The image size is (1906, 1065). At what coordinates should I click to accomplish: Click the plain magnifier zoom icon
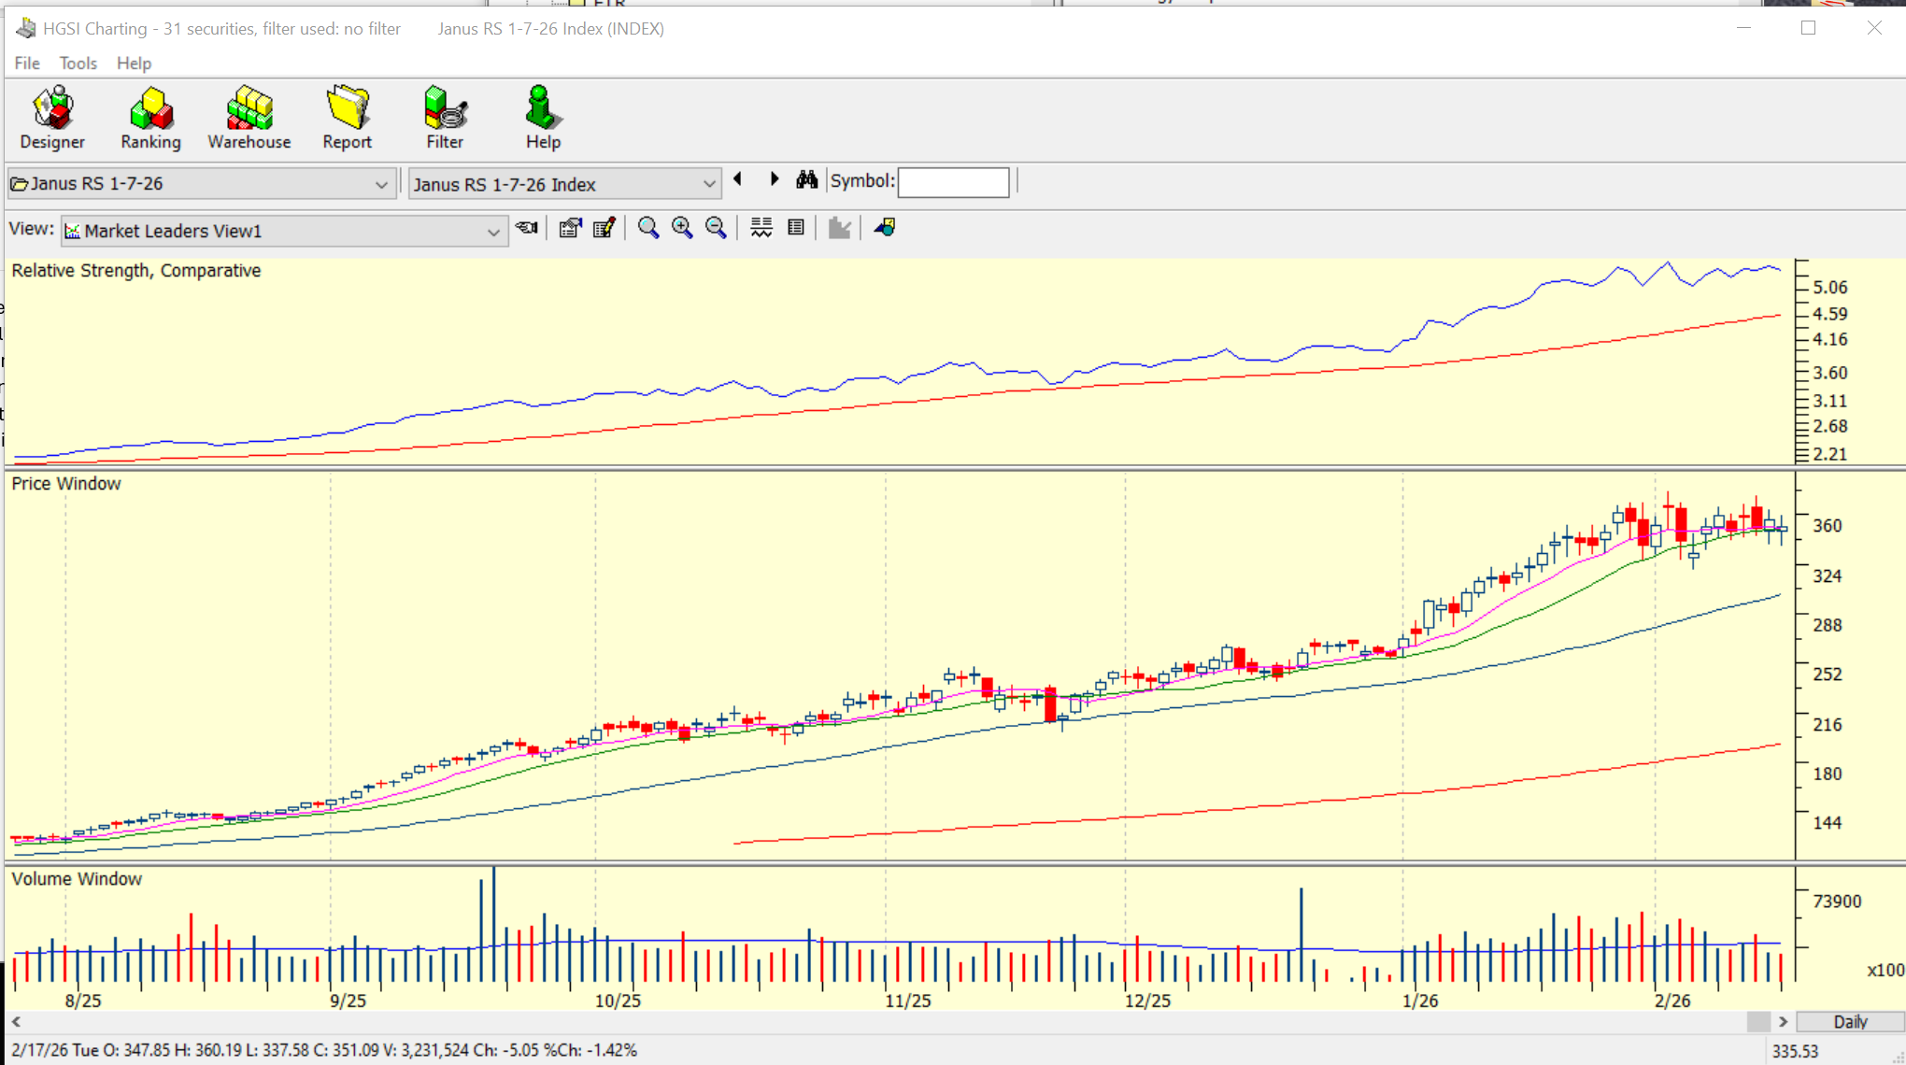tap(647, 228)
